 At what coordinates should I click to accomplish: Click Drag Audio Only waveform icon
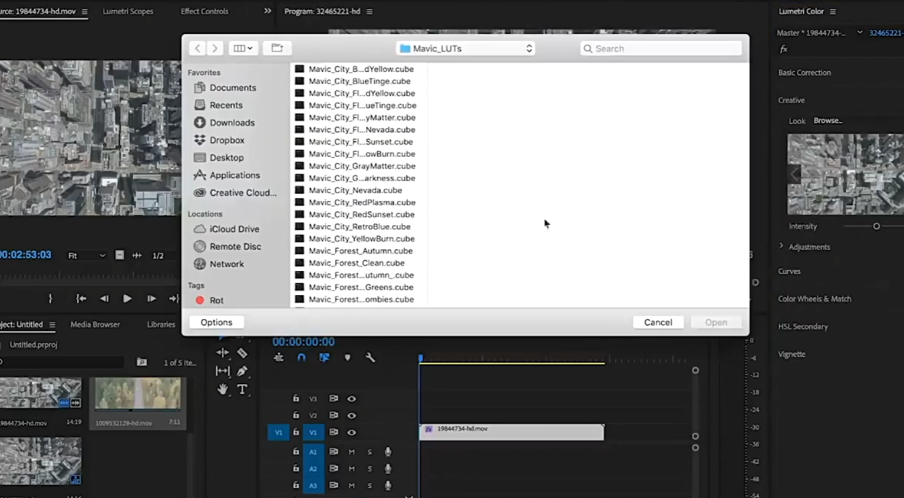137,255
